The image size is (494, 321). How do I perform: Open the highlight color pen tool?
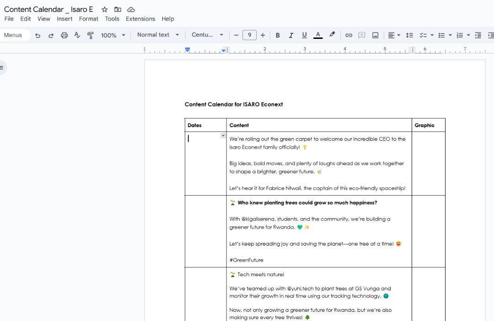(332, 35)
